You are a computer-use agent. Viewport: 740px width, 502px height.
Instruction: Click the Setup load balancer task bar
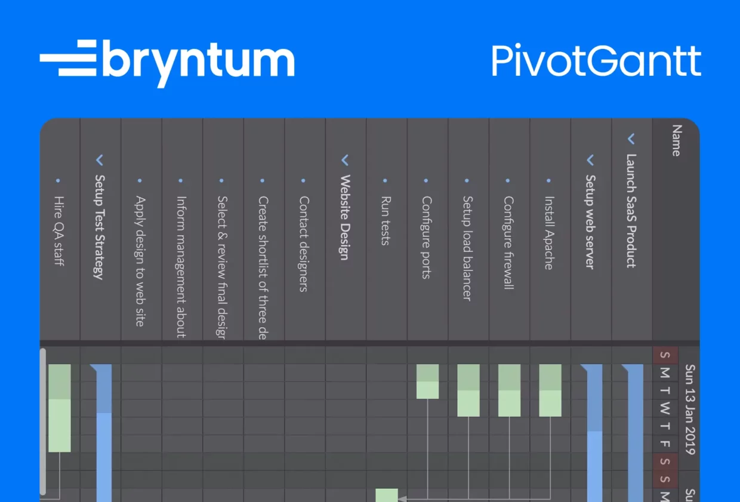[x=468, y=390]
